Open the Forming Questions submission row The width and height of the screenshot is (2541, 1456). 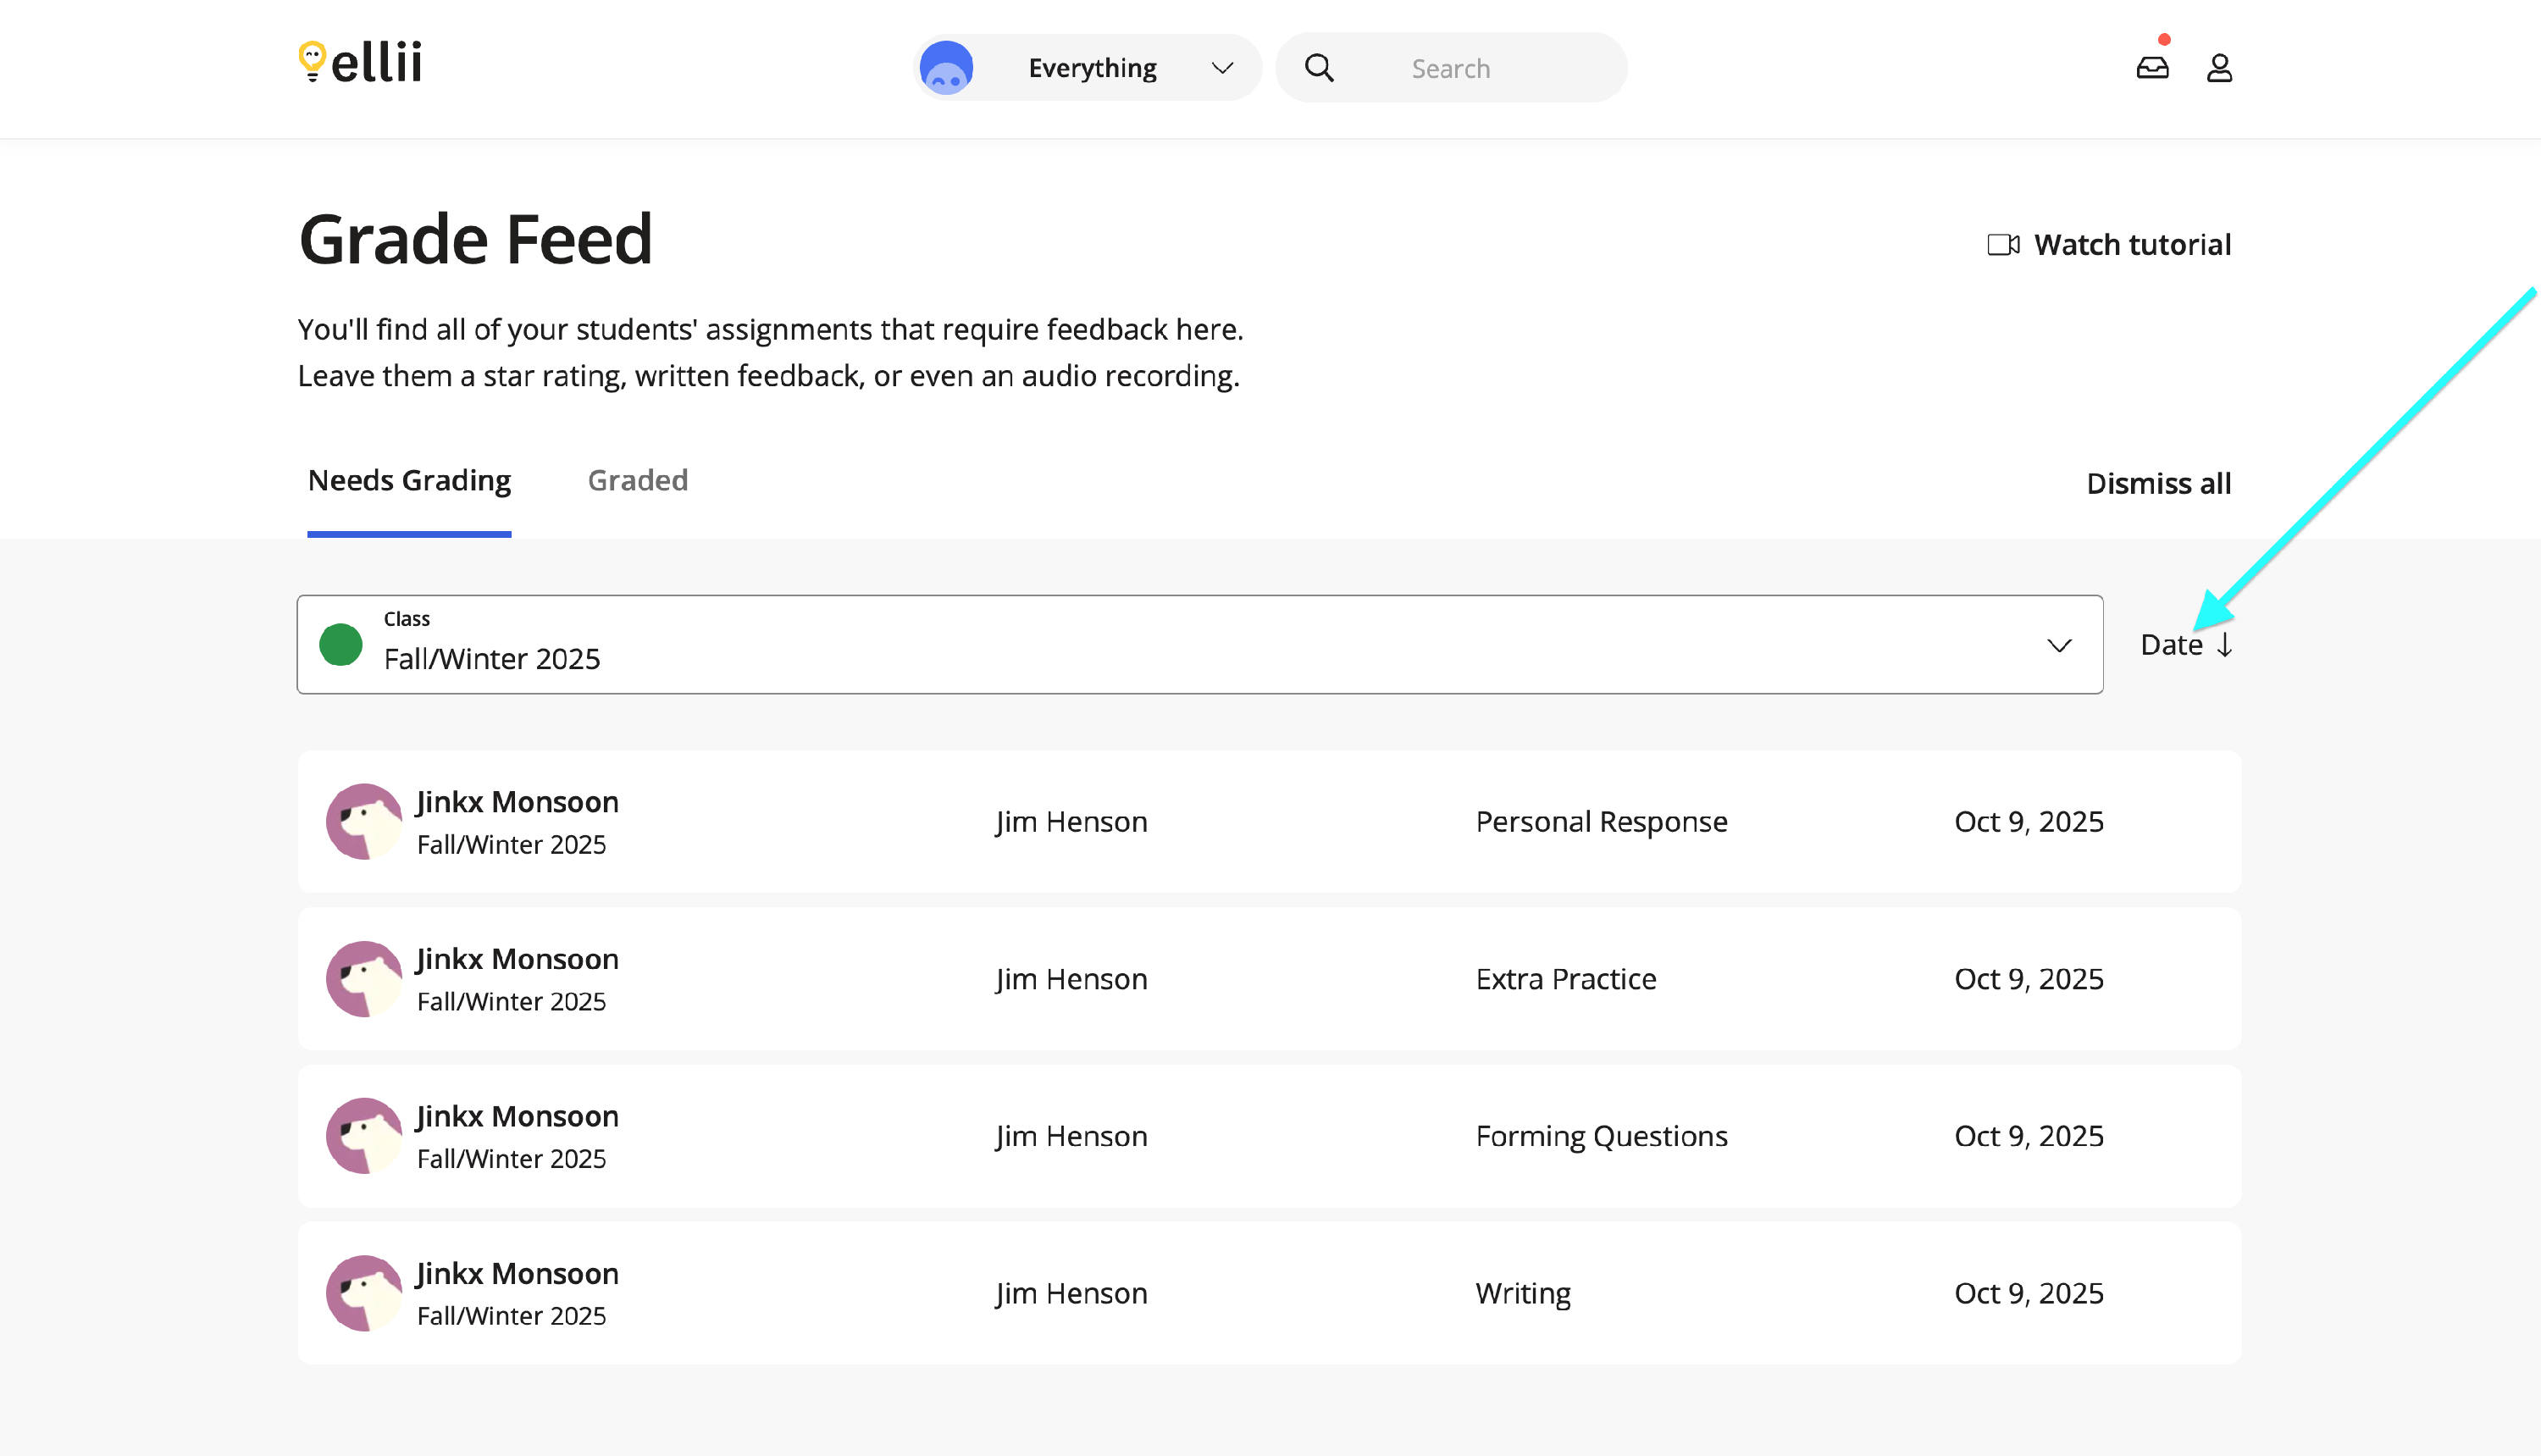(x=1268, y=1136)
